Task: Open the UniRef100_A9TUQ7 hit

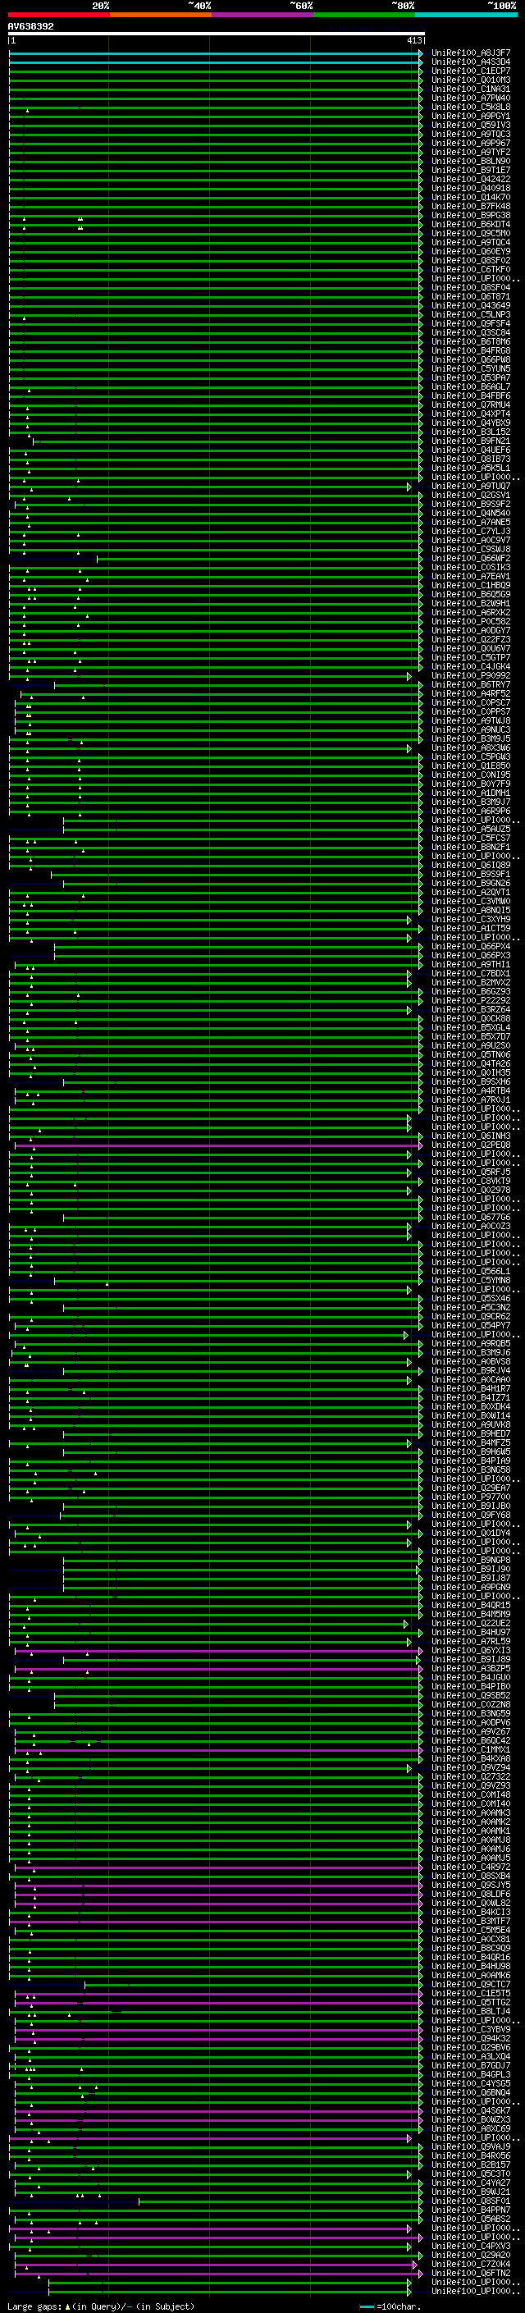Action: pos(471,486)
